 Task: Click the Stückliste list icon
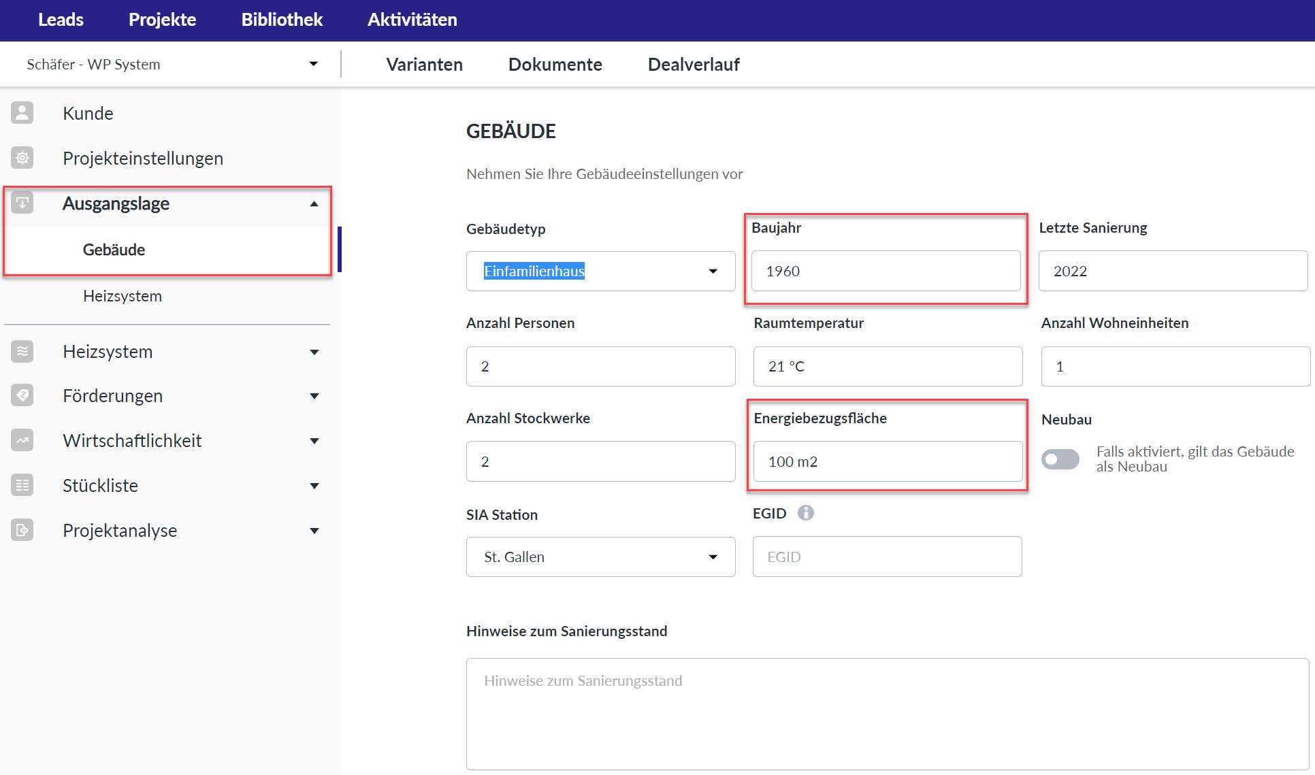click(x=22, y=485)
